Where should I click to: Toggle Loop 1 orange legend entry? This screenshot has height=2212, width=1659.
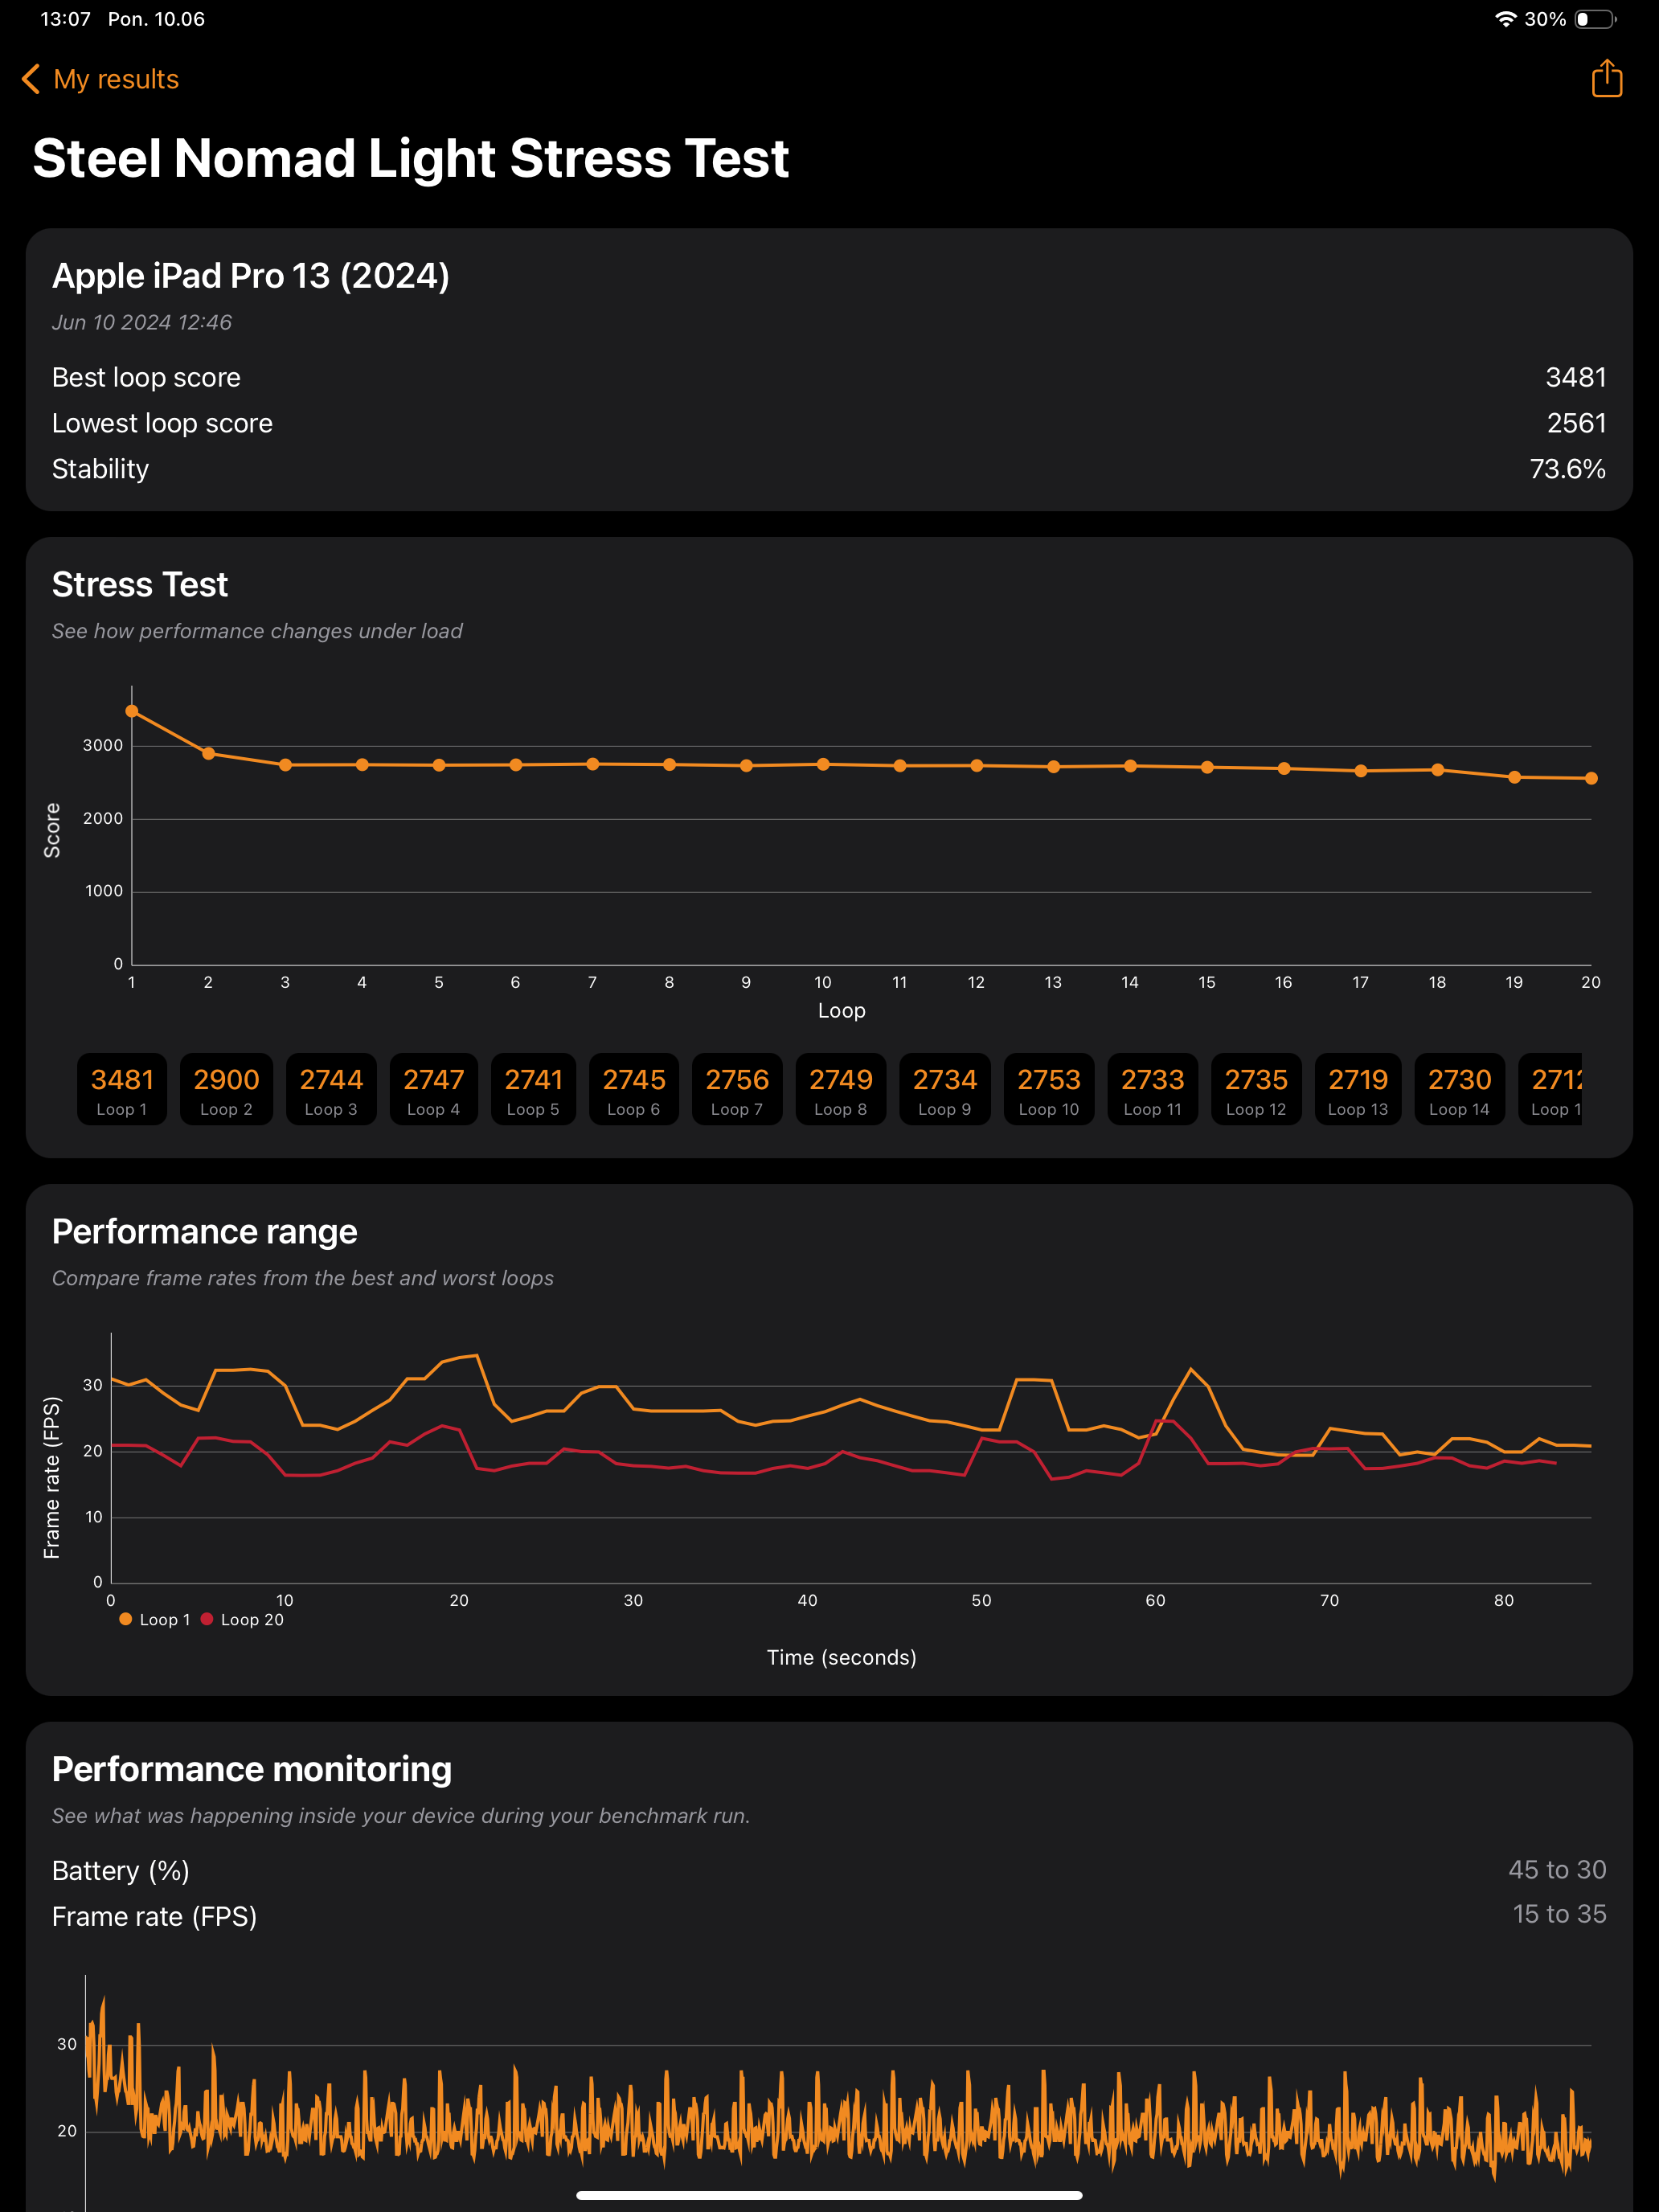[x=155, y=1619]
